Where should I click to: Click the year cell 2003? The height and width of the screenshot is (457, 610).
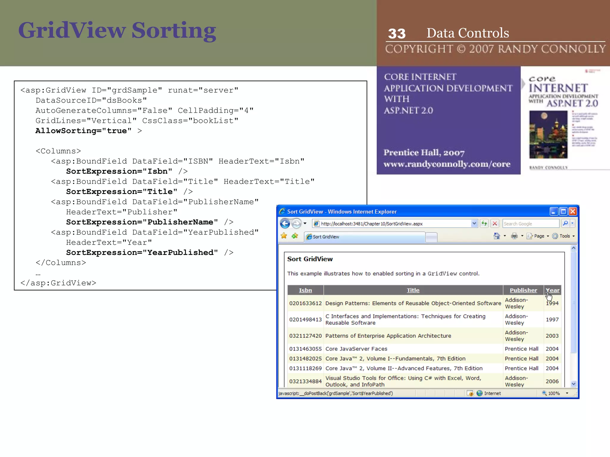(552, 336)
